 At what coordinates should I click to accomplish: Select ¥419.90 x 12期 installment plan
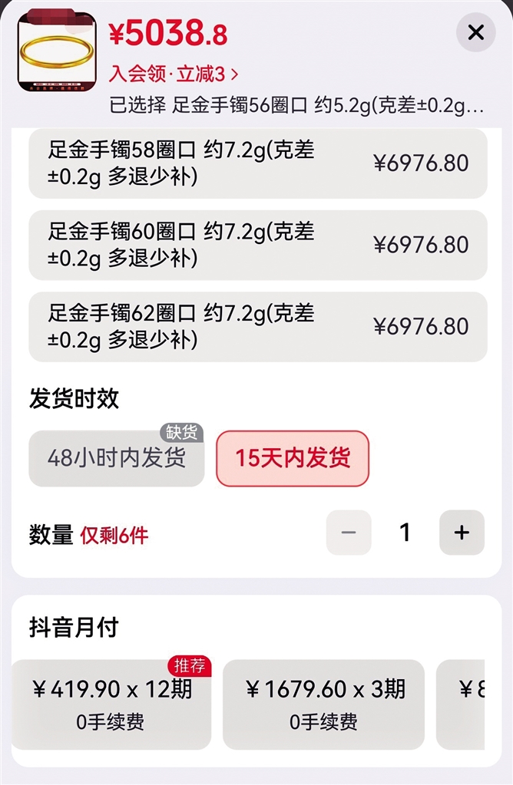click(111, 704)
